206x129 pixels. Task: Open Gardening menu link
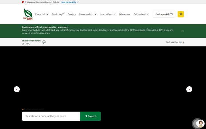tap(57, 14)
